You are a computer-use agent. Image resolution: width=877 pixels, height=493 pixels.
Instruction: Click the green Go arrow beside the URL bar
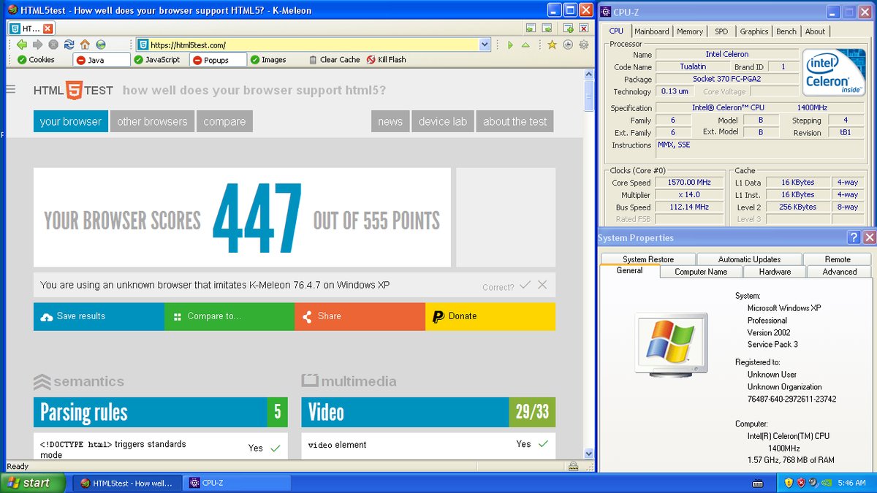point(510,45)
